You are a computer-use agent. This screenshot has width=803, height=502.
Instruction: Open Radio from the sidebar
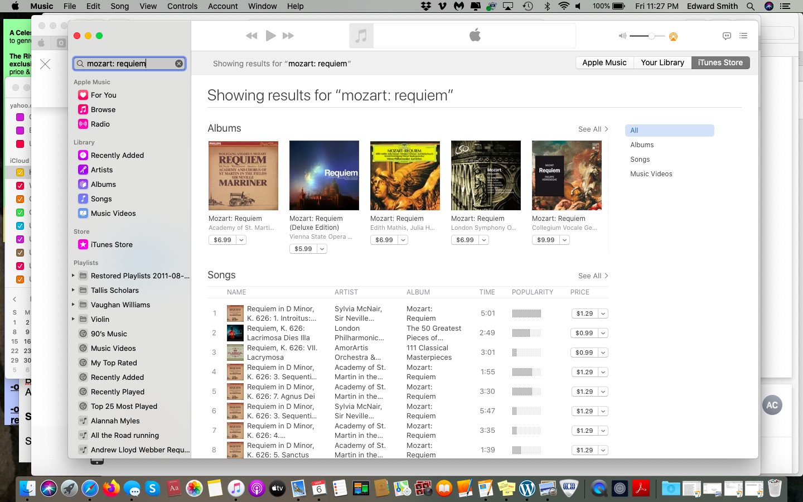(x=100, y=124)
